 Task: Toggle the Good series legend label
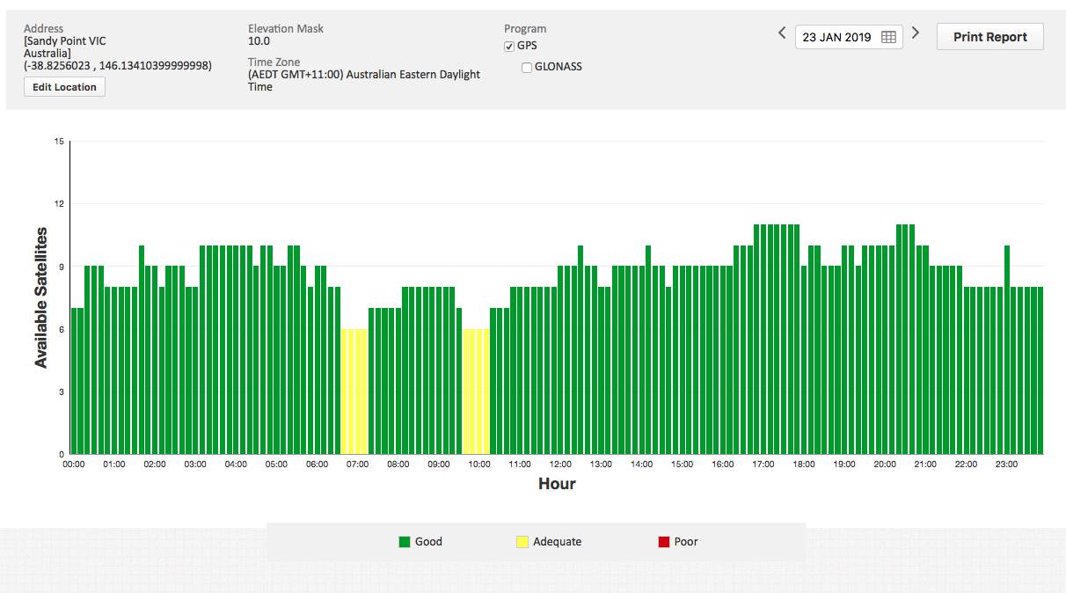click(x=428, y=542)
